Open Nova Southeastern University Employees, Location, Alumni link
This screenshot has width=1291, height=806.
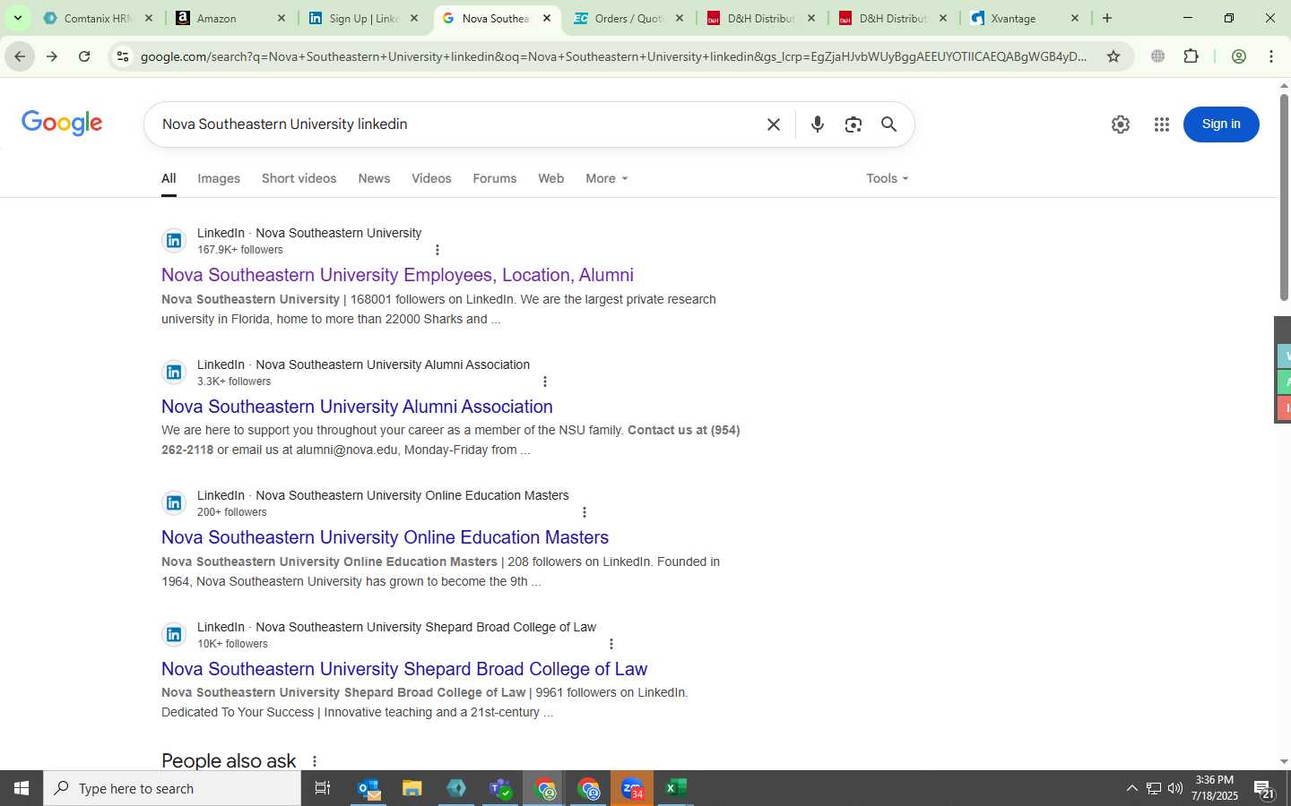397,275
